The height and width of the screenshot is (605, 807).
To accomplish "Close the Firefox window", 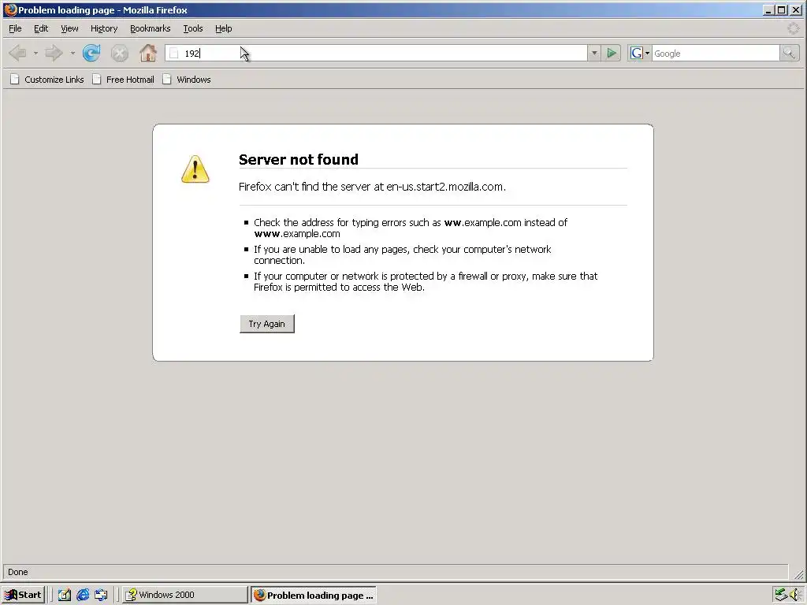I will point(796,9).
